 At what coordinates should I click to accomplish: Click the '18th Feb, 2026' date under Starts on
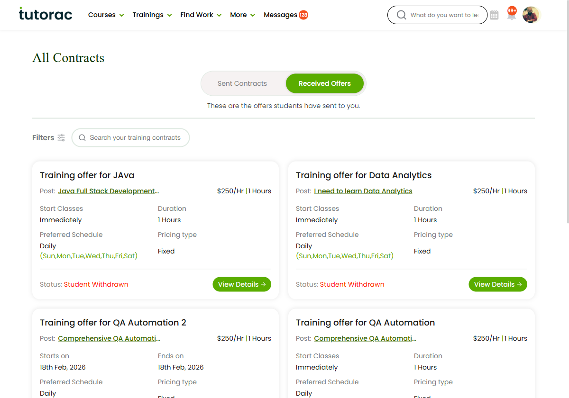(63, 367)
